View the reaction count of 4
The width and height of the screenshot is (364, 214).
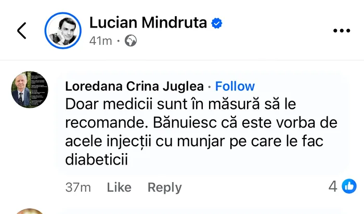(x=333, y=186)
